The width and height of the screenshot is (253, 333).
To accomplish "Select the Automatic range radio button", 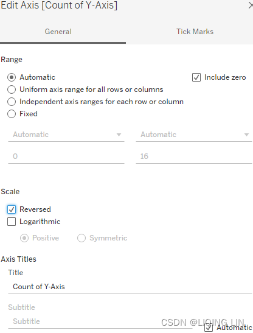I will [12, 77].
